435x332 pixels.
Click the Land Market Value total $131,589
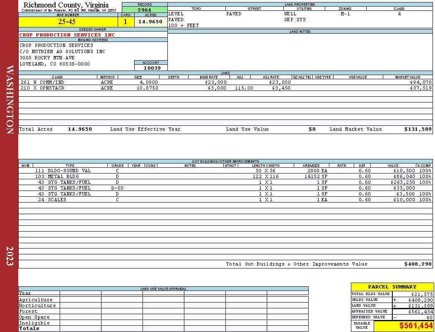(x=418, y=129)
